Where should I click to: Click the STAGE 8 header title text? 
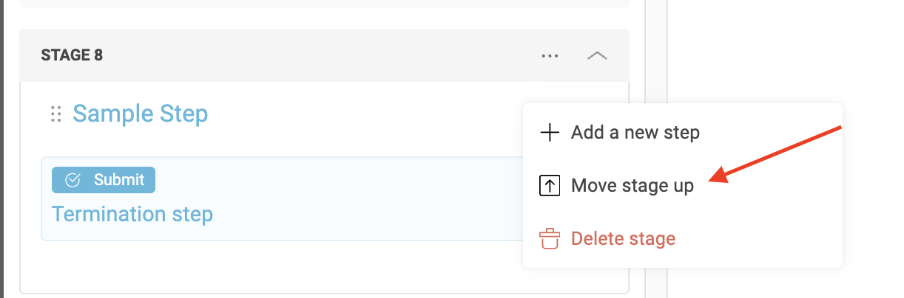pyautogui.click(x=72, y=55)
